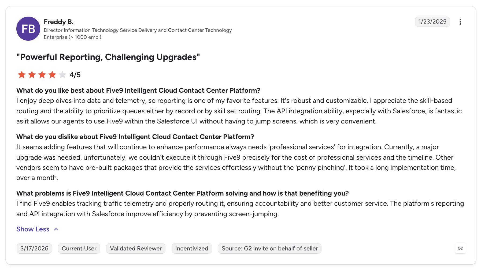
Task: Click the review title Powerful Reporting, Challenging Upgrades
Action: point(108,57)
